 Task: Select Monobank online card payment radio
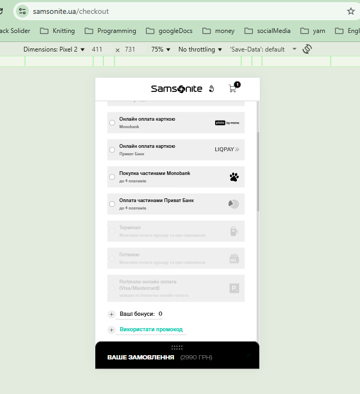coord(112,123)
